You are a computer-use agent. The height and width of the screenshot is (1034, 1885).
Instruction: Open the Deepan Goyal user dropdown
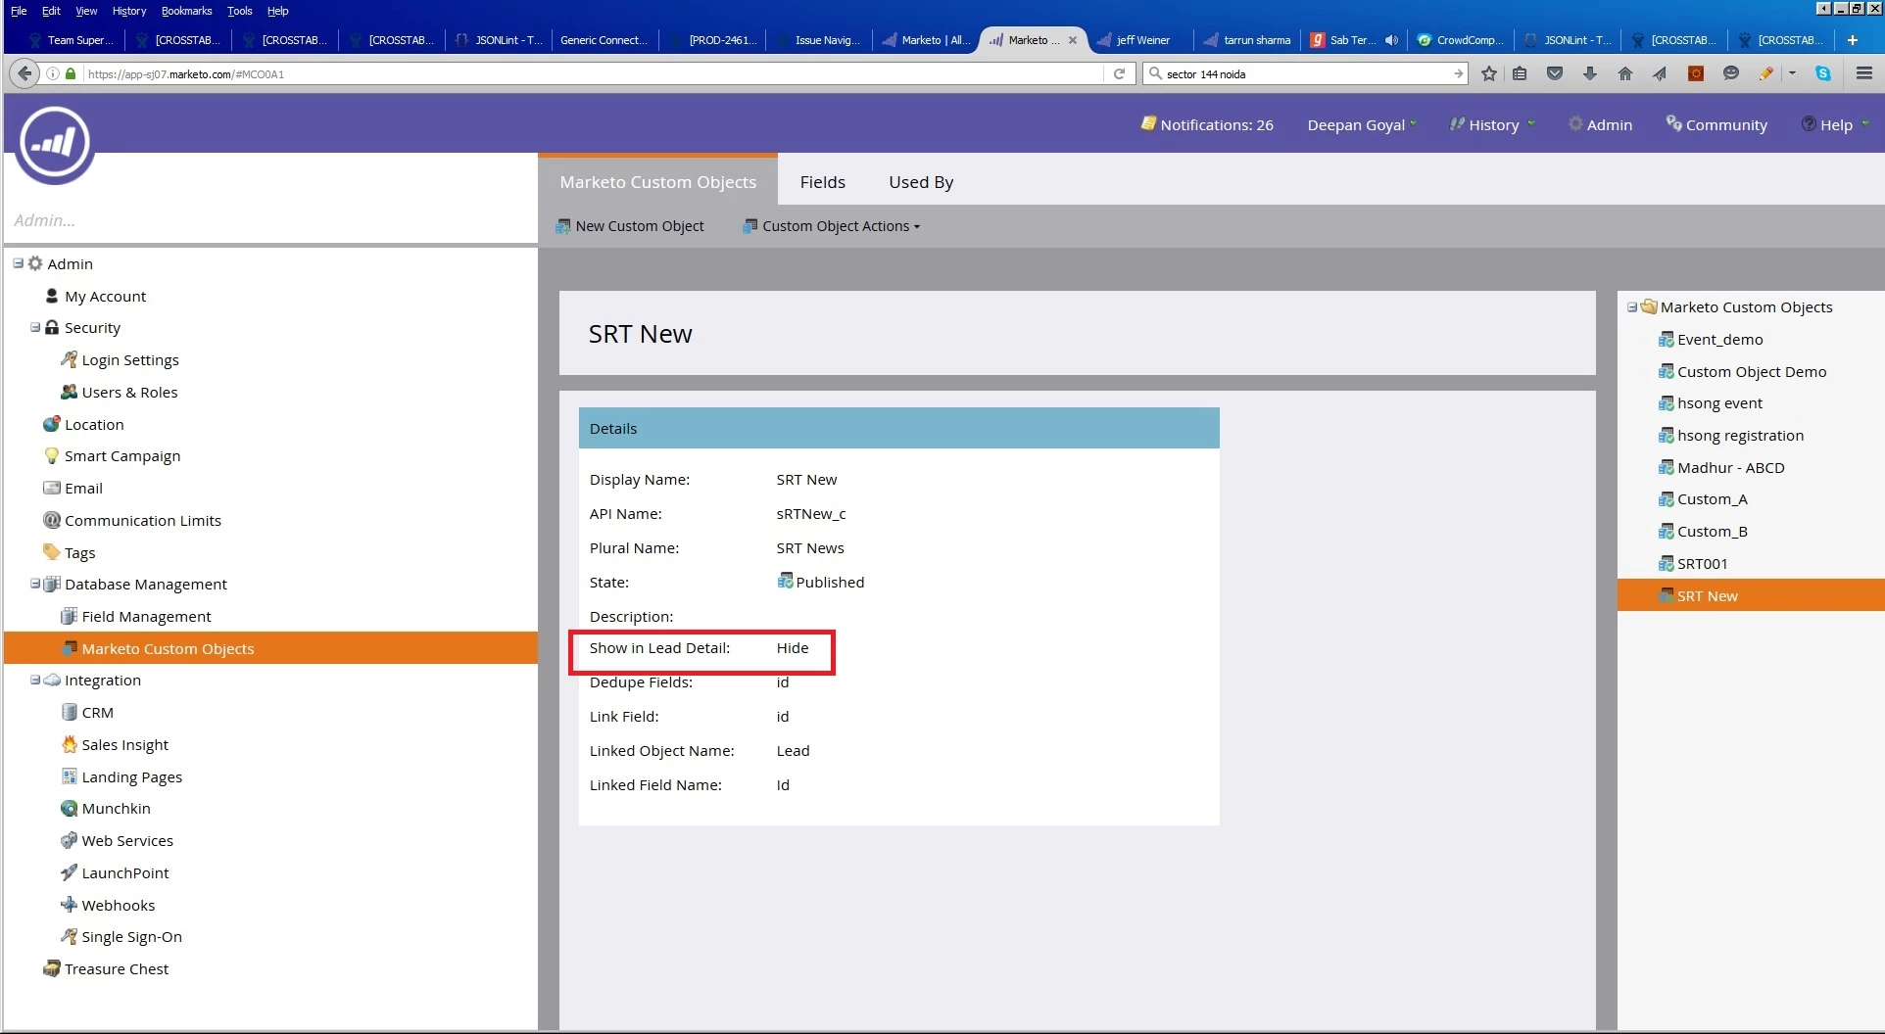[1362, 124]
